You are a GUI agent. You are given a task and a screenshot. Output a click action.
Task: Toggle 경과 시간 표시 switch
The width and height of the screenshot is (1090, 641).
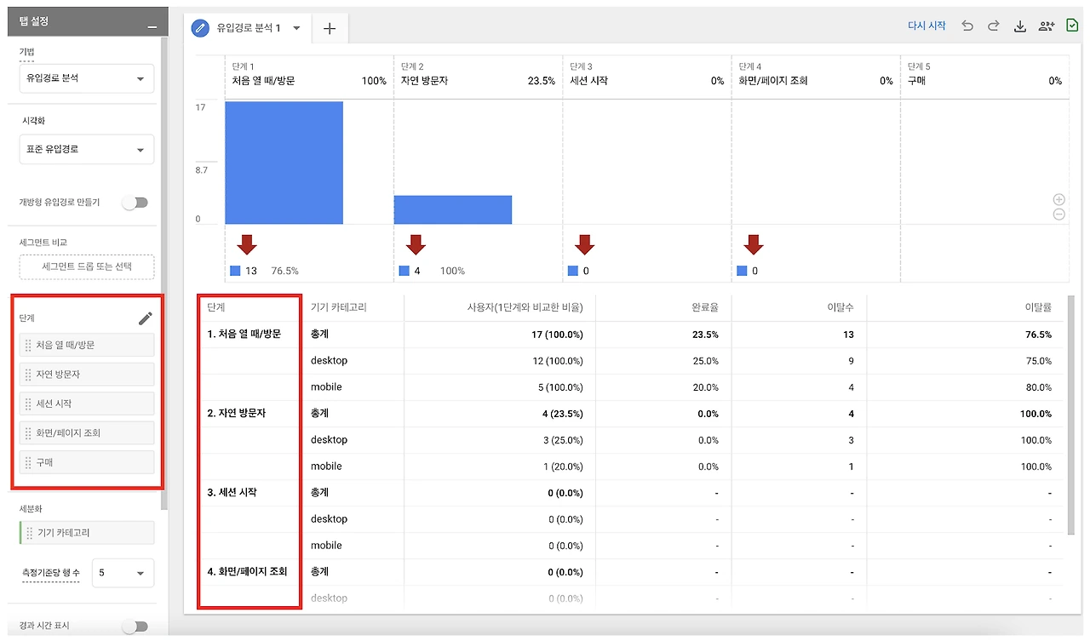coord(135,627)
